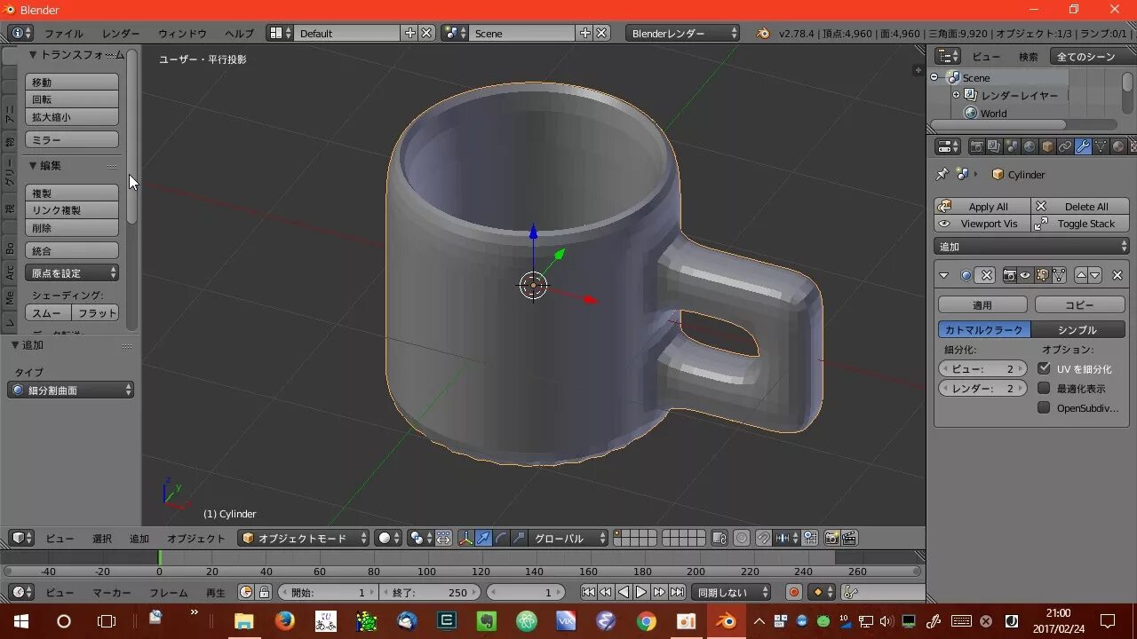
Task: Toggle automatic keyframe record button
Action: tap(794, 592)
